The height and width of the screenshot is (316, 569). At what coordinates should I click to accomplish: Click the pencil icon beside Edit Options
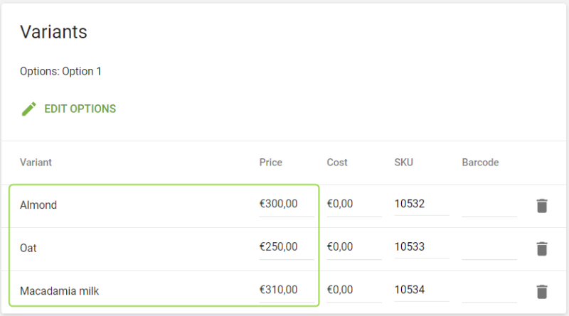(28, 109)
